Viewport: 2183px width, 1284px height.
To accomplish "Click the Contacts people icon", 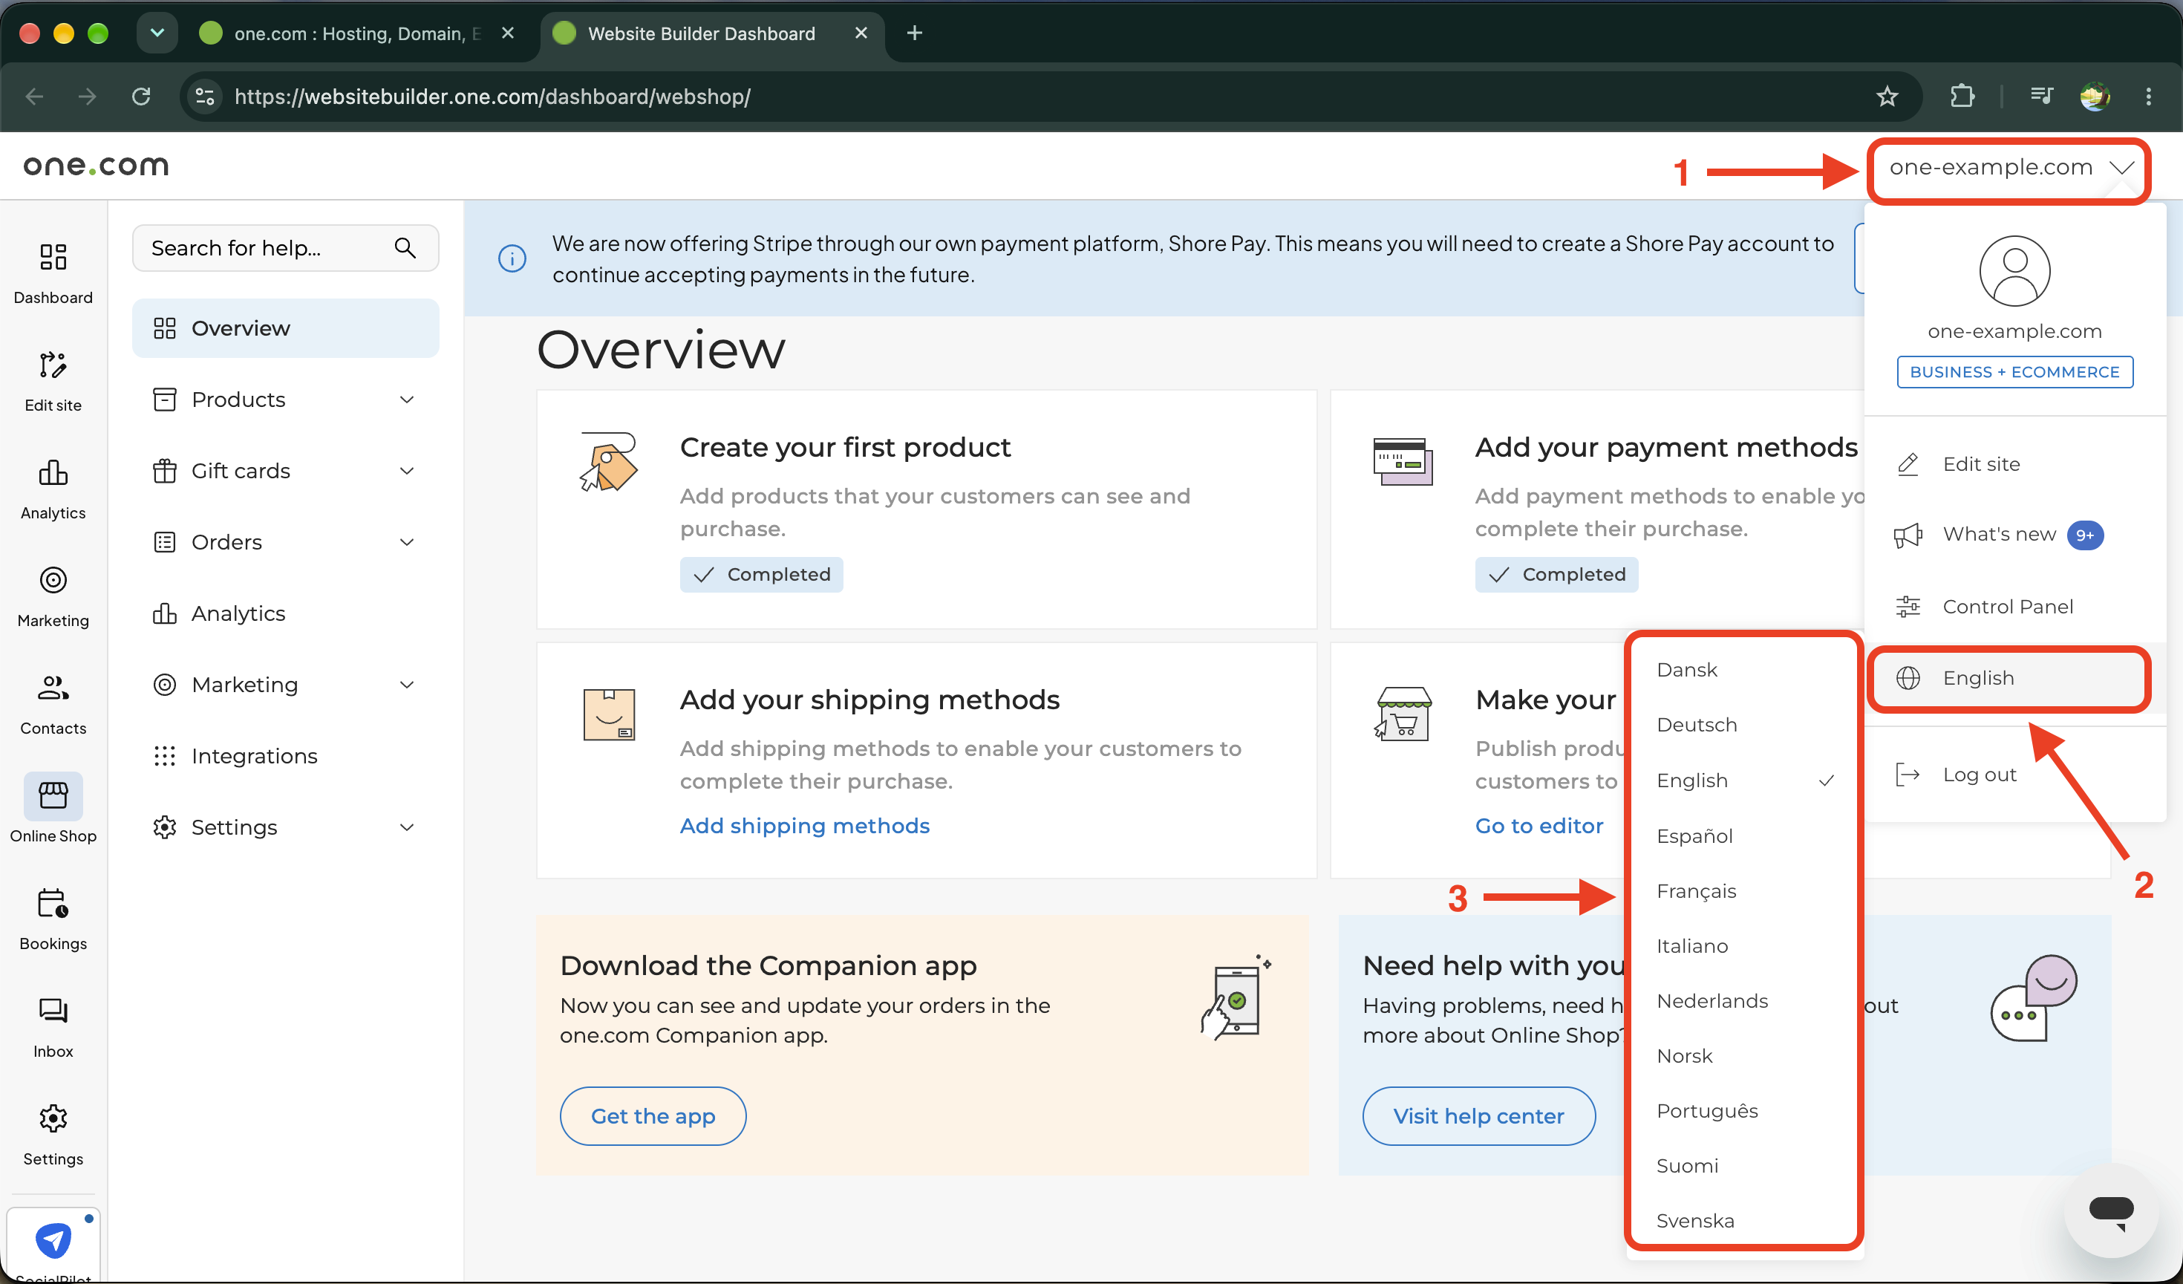I will [x=53, y=688].
